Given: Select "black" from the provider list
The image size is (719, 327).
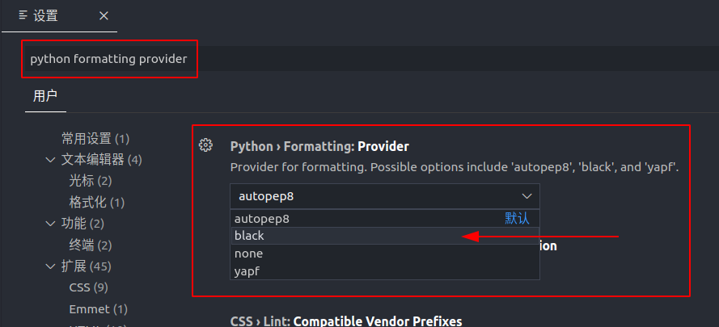Looking at the screenshot, I should point(249,236).
